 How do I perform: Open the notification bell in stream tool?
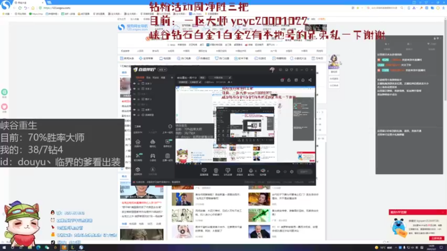tap(303, 80)
